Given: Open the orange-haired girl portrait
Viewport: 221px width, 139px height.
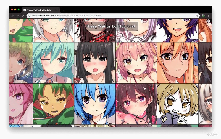Looking at the screenshot, I should click(x=178, y=63).
